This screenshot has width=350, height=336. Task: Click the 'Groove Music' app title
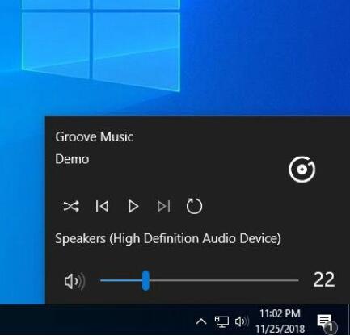[95, 136]
